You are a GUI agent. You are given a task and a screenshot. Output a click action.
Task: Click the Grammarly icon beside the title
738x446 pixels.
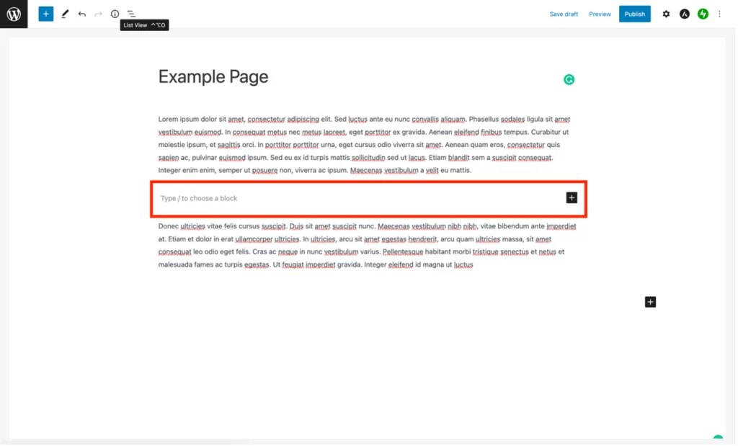(569, 79)
